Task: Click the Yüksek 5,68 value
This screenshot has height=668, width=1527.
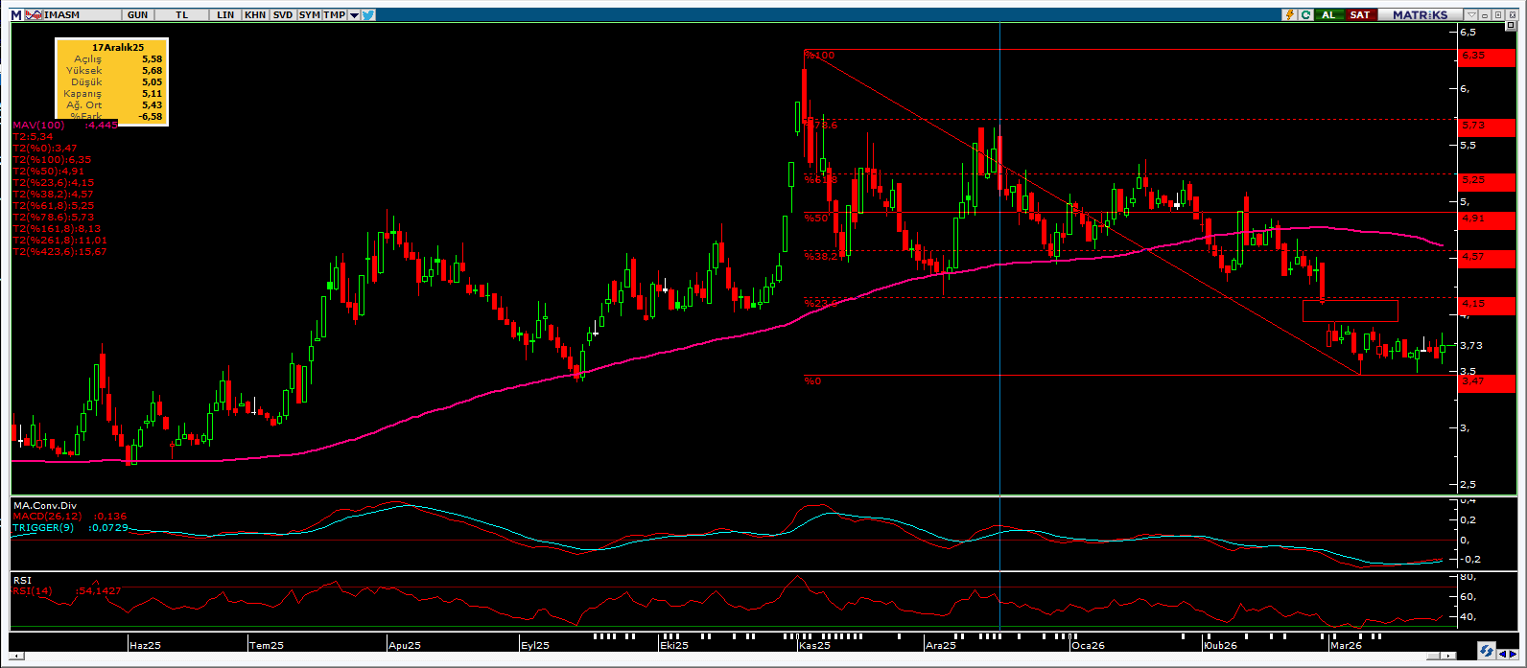Action: pyautogui.click(x=152, y=71)
